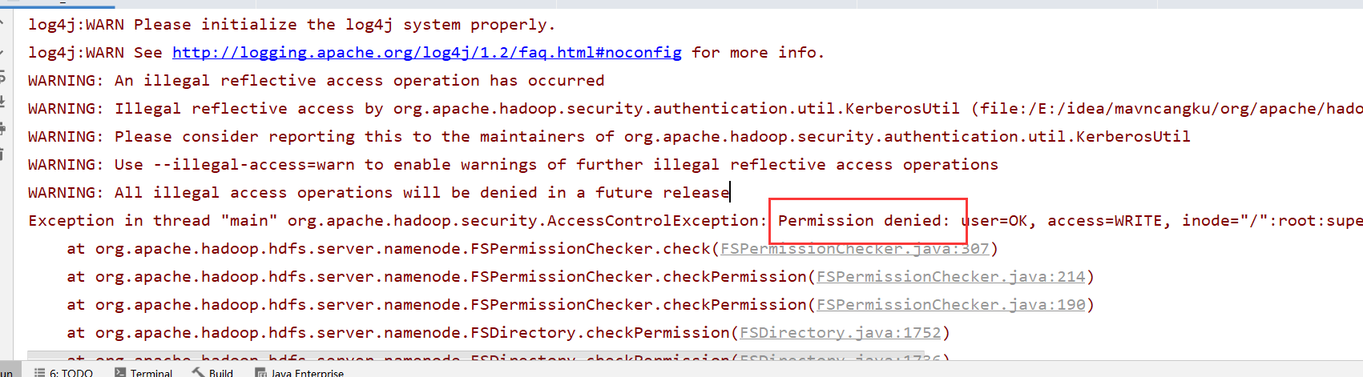This screenshot has height=377, width=1363.
Task: Click the console horizontal scrollbar
Action: pyautogui.click(x=476, y=355)
